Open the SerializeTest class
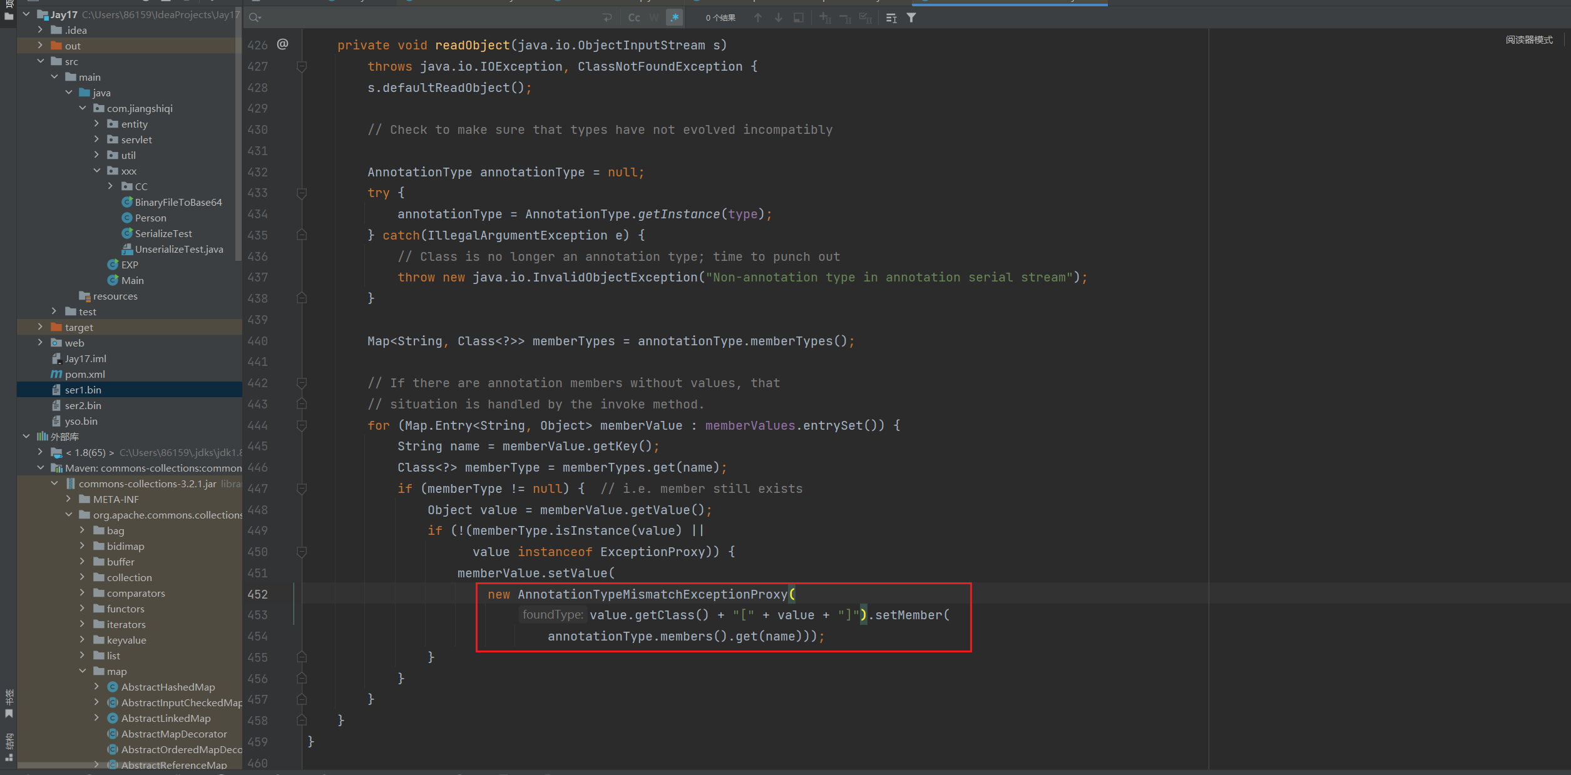This screenshot has height=775, width=1571. click(x=163, y=233)
